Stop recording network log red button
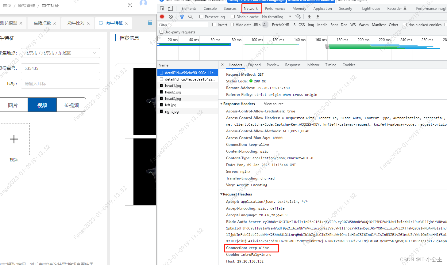Image resolution: width=447 pixels, height=265 pixels. pyautogui.click(x=162, y=17)
